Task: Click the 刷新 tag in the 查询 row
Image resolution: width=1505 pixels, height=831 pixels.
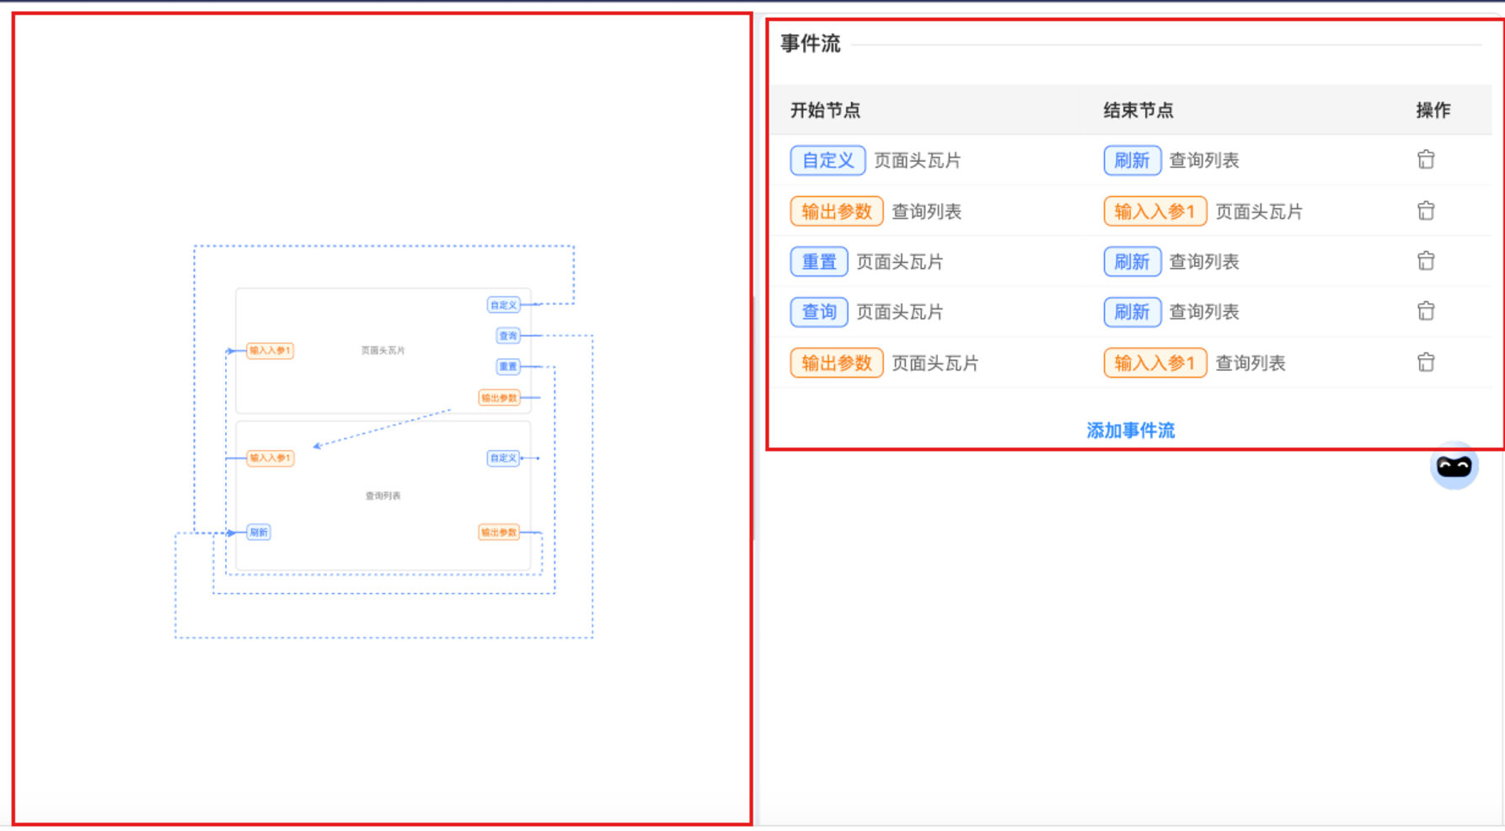Action: click(1133, 312)
